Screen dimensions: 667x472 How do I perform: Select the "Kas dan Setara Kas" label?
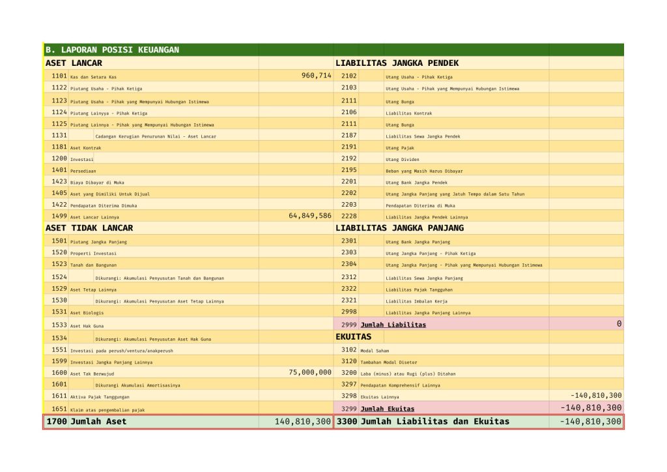[93, 77]
